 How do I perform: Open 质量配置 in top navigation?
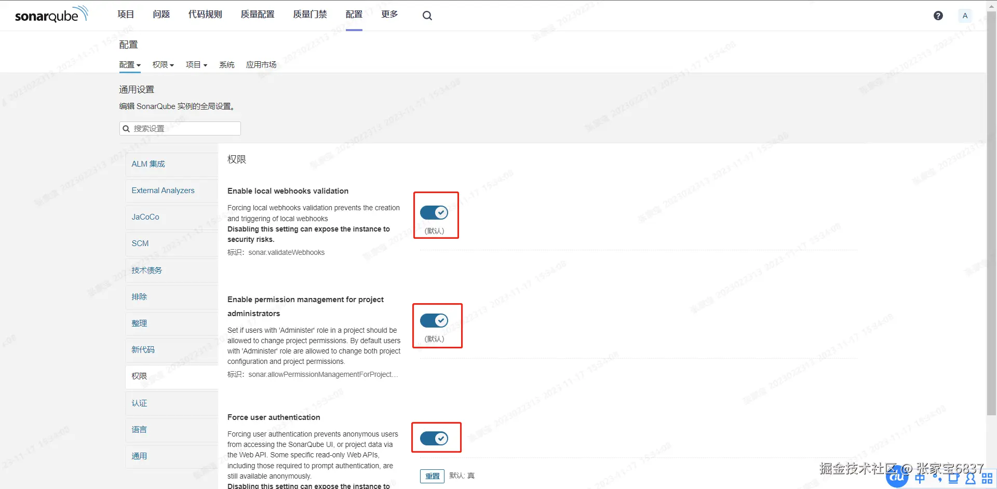258,15
